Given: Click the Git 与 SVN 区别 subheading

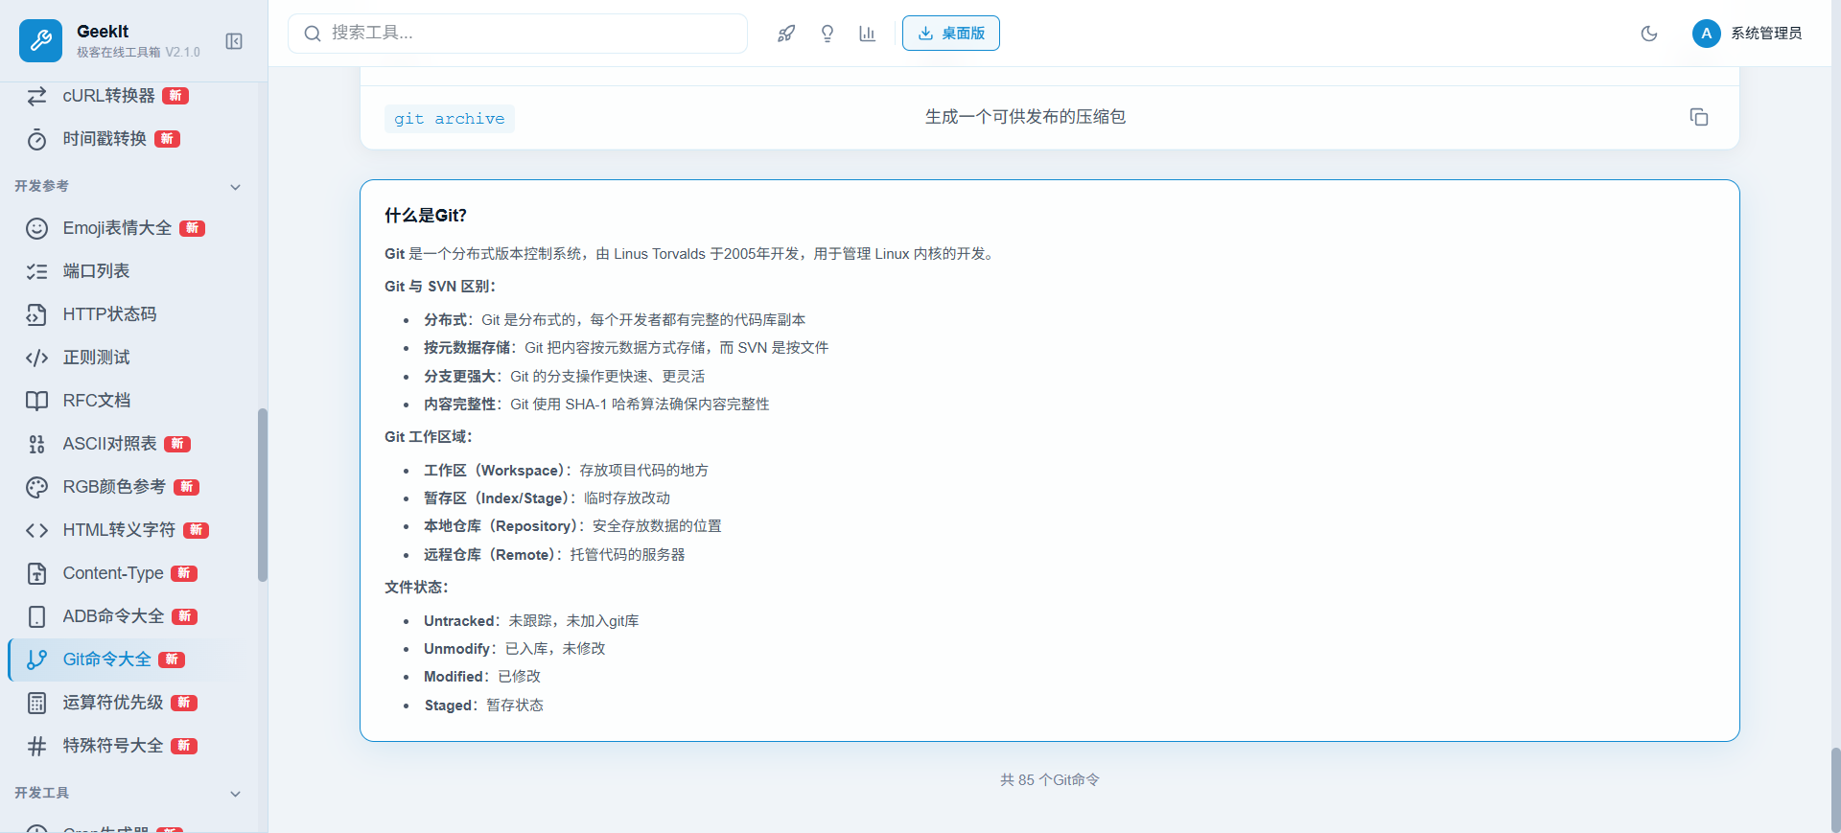Looking at the screenshot, I should click(440, 287).
